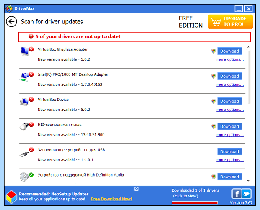Close the NeoSetup recommendation banner
The width and height of the screenshot is (260, 210).
click(136, 189)
